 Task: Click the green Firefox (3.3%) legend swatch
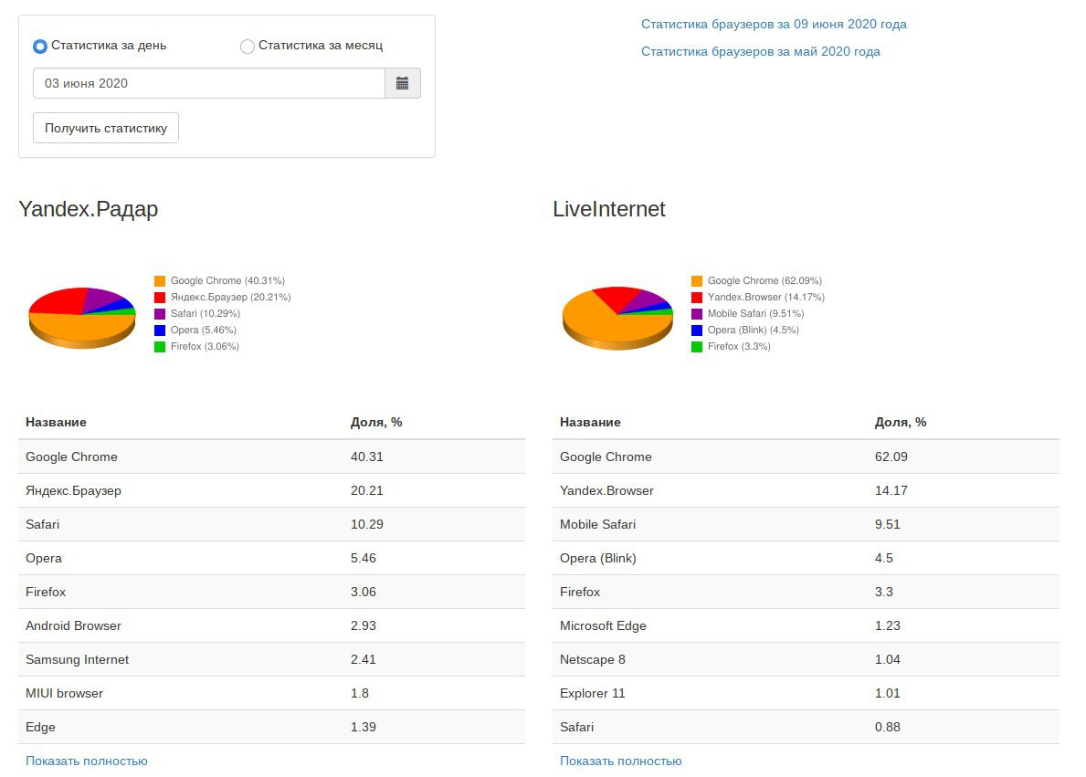click(697, 347)
